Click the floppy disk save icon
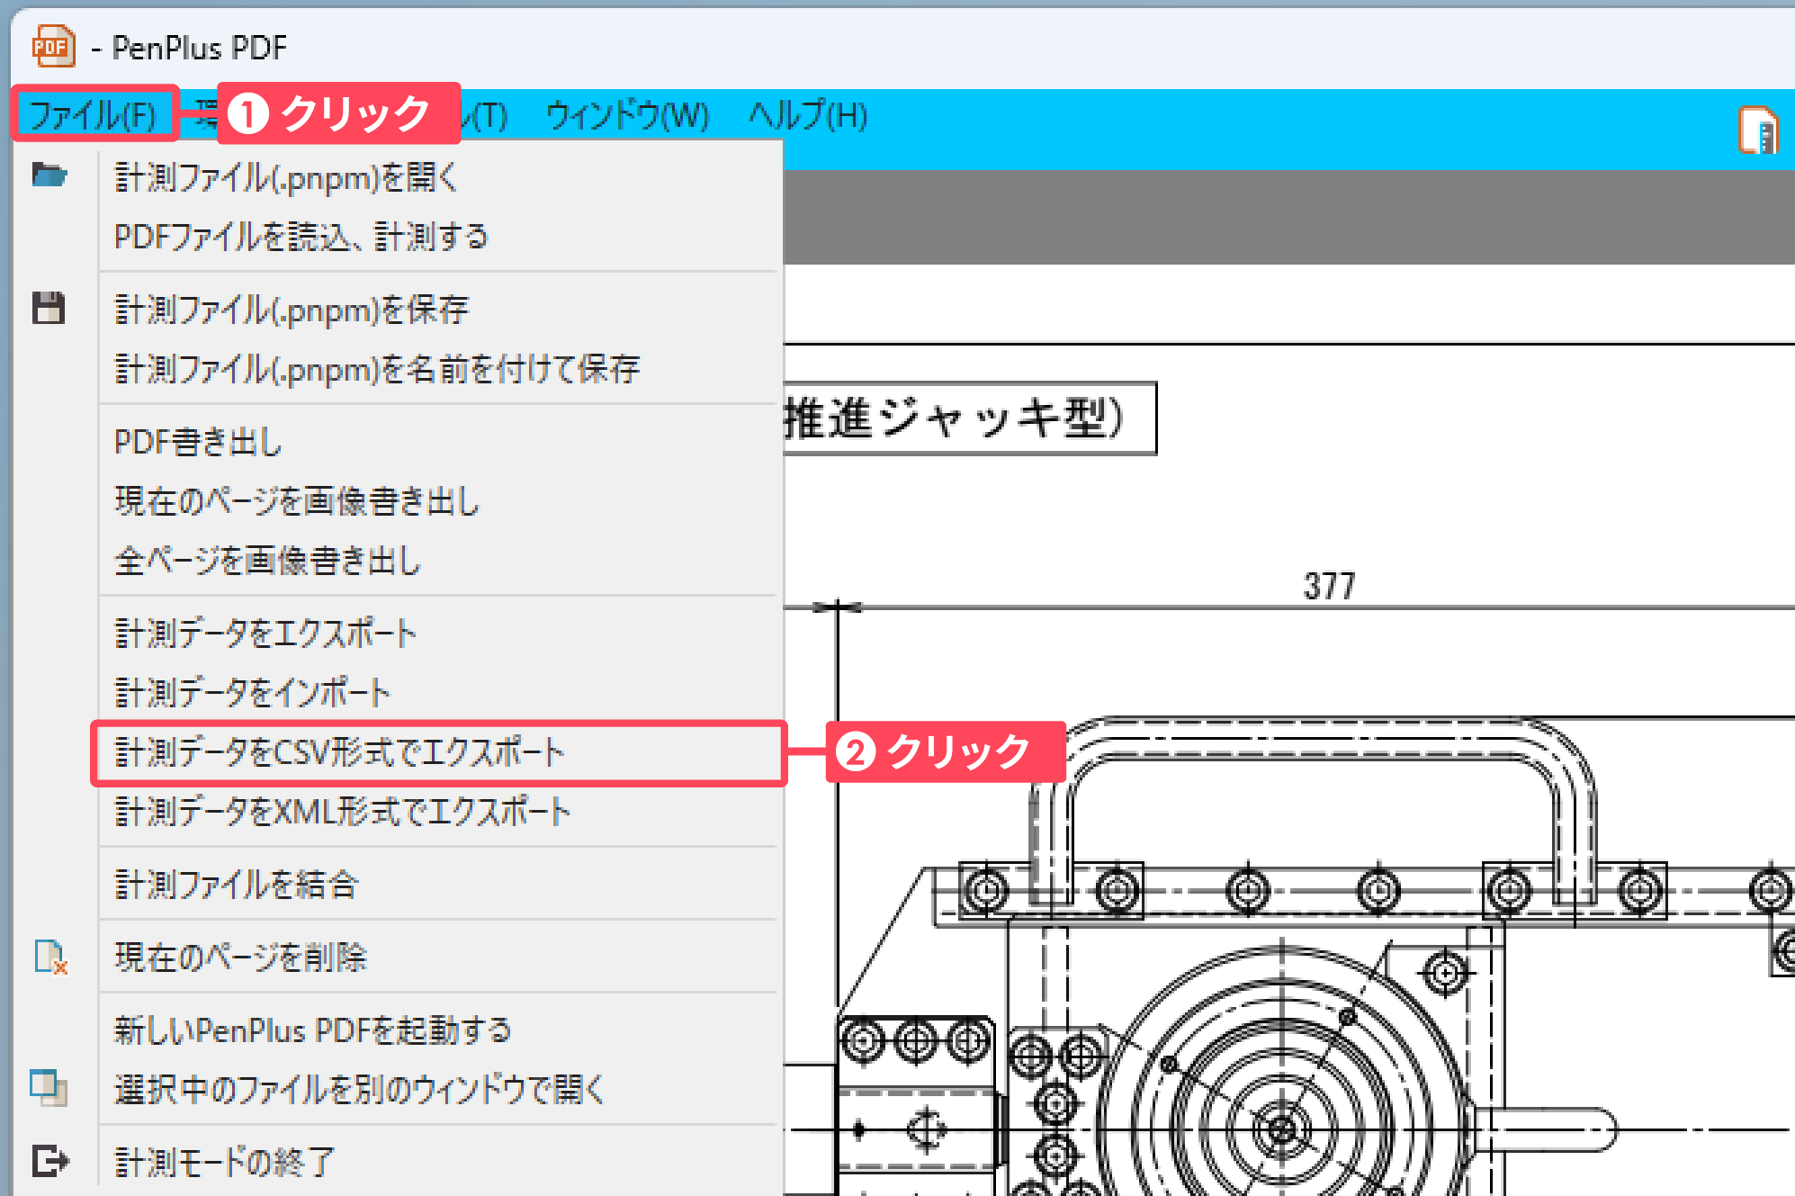 tap(49, 308)
